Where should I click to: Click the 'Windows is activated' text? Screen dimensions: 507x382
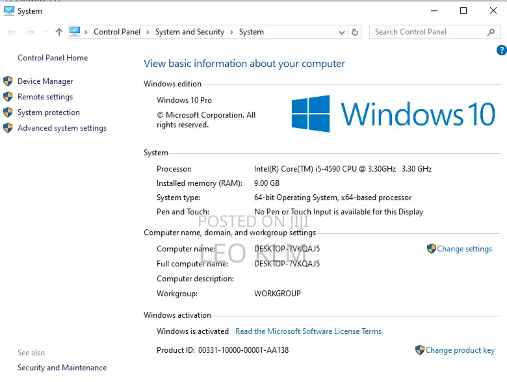(x=192, y=331)
